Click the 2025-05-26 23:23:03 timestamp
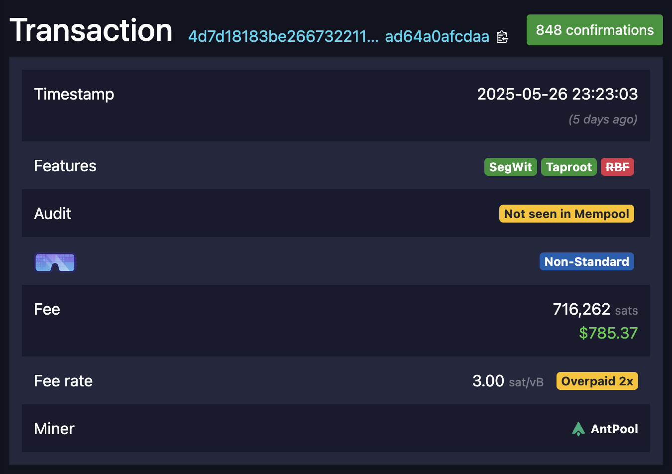This screenshot has height=474, width=672. click(557, 94)
